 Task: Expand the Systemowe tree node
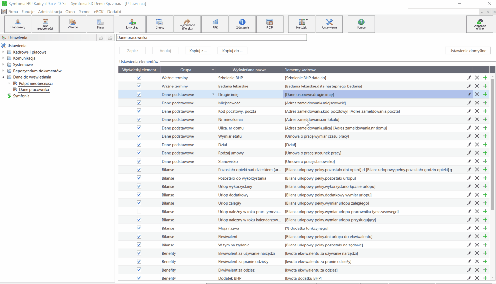(3, 64)
